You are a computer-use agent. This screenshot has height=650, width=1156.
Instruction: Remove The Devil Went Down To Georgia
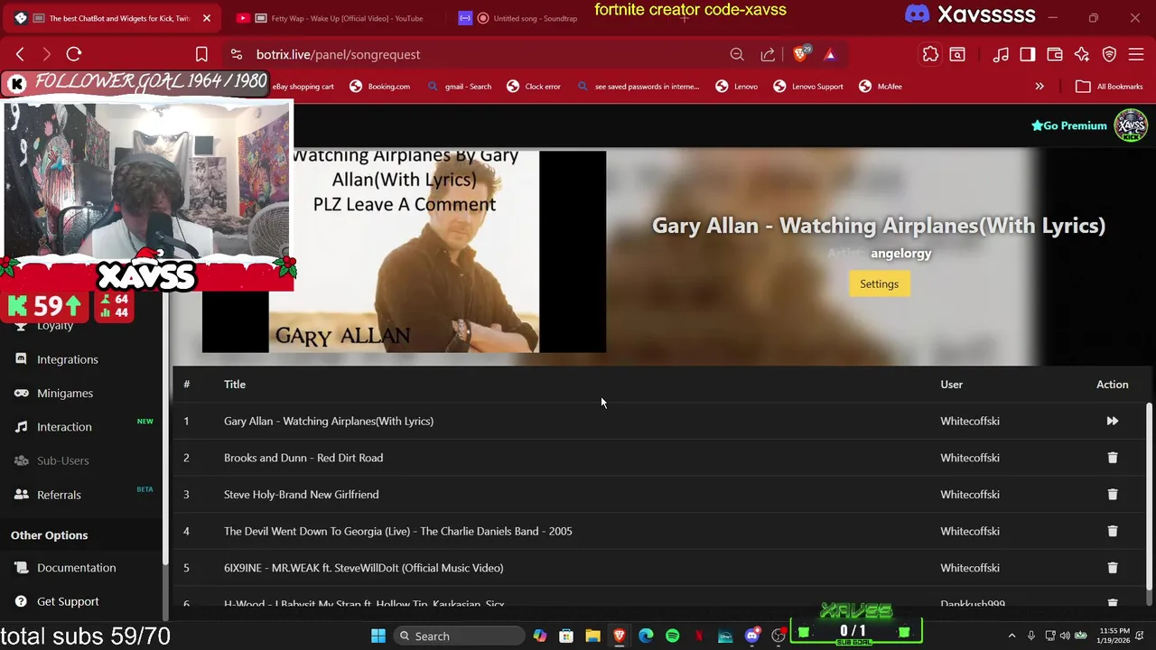1112,531
